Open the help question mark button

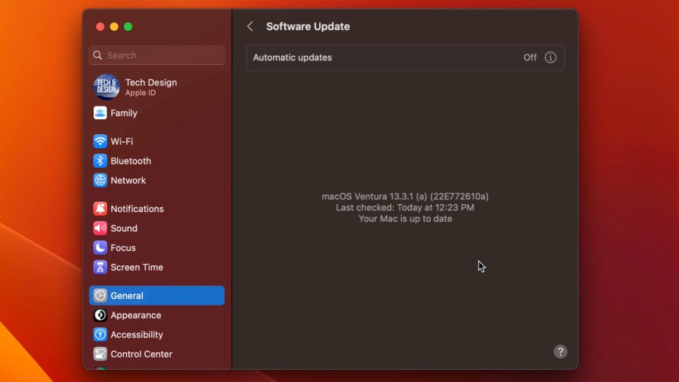coord(560,352)
